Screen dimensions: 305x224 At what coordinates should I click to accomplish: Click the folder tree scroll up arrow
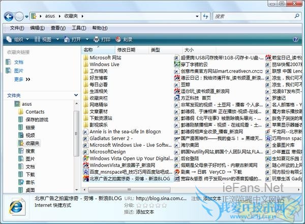click(x=77, y=104)
